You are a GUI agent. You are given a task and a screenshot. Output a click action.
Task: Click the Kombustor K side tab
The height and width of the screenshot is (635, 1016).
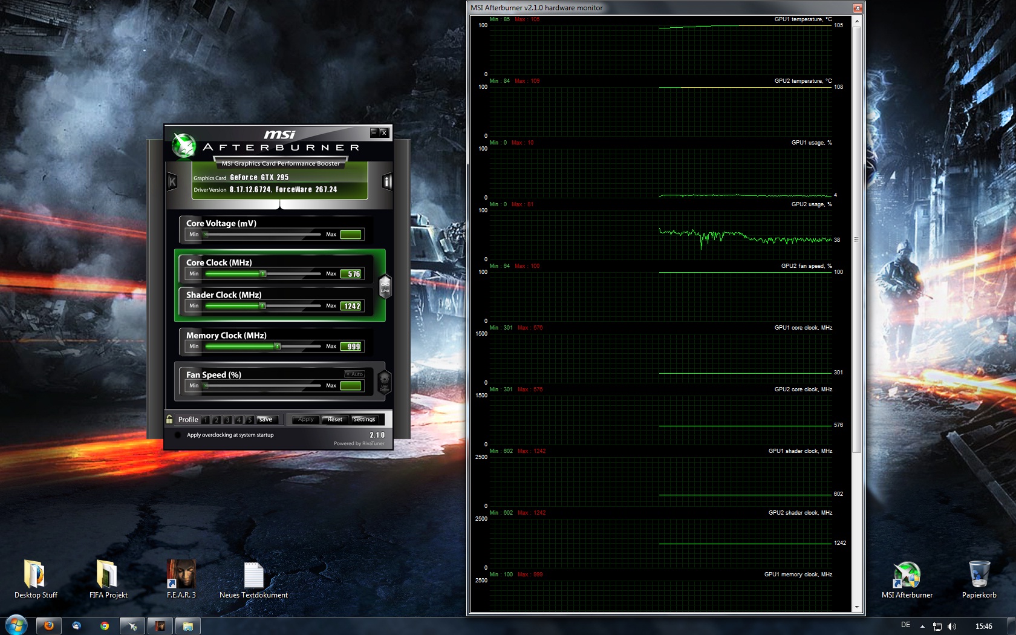coord(172,181)
